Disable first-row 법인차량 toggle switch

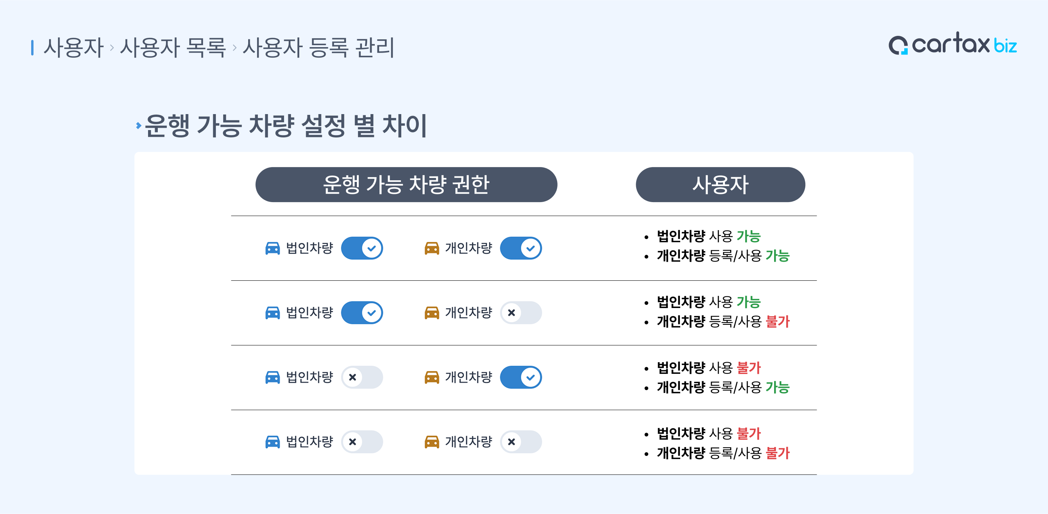click(362, 248)
